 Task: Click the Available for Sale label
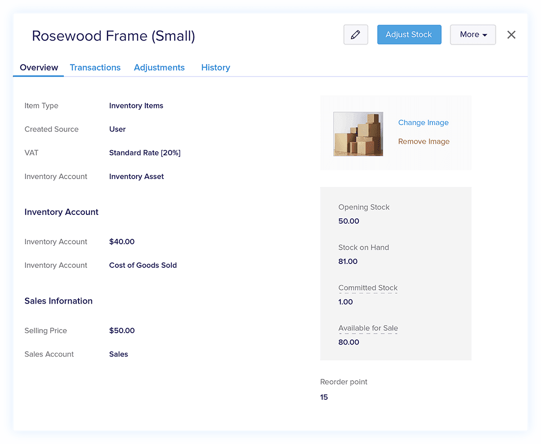pos(368,328)
